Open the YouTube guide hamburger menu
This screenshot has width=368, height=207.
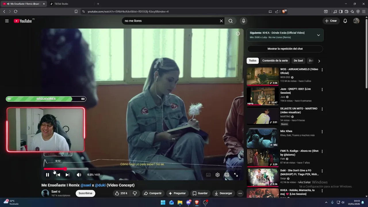[7, 21]
